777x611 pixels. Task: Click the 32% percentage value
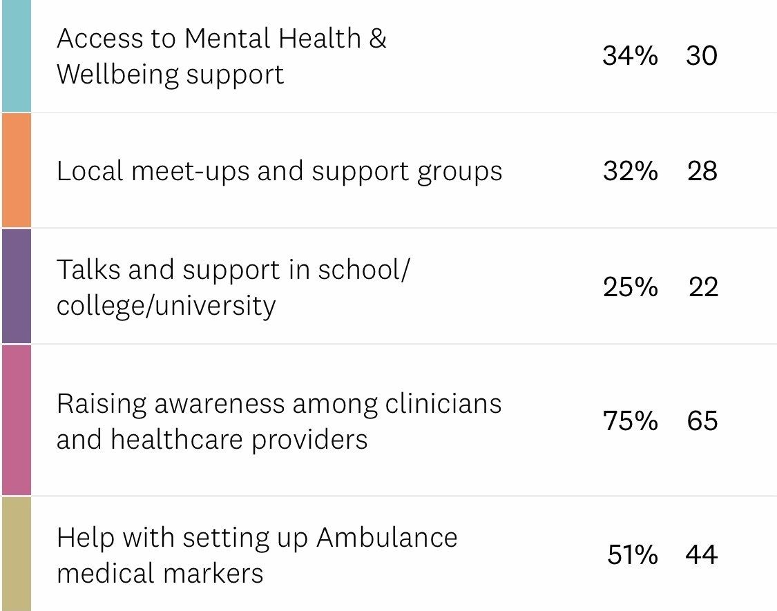pos(630,171)
